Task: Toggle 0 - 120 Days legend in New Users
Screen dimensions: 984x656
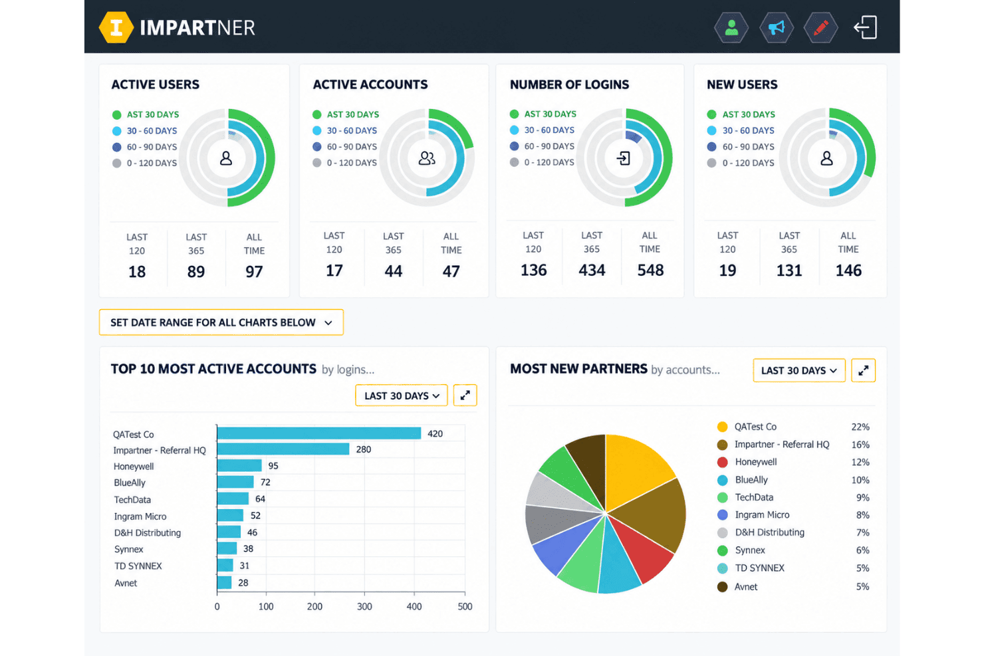Action: 741,163
